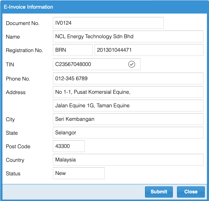The width and height of the screenshot is (209, 201).
Task: Edit registration number 201301044471
Action: (x=149, y=50)
